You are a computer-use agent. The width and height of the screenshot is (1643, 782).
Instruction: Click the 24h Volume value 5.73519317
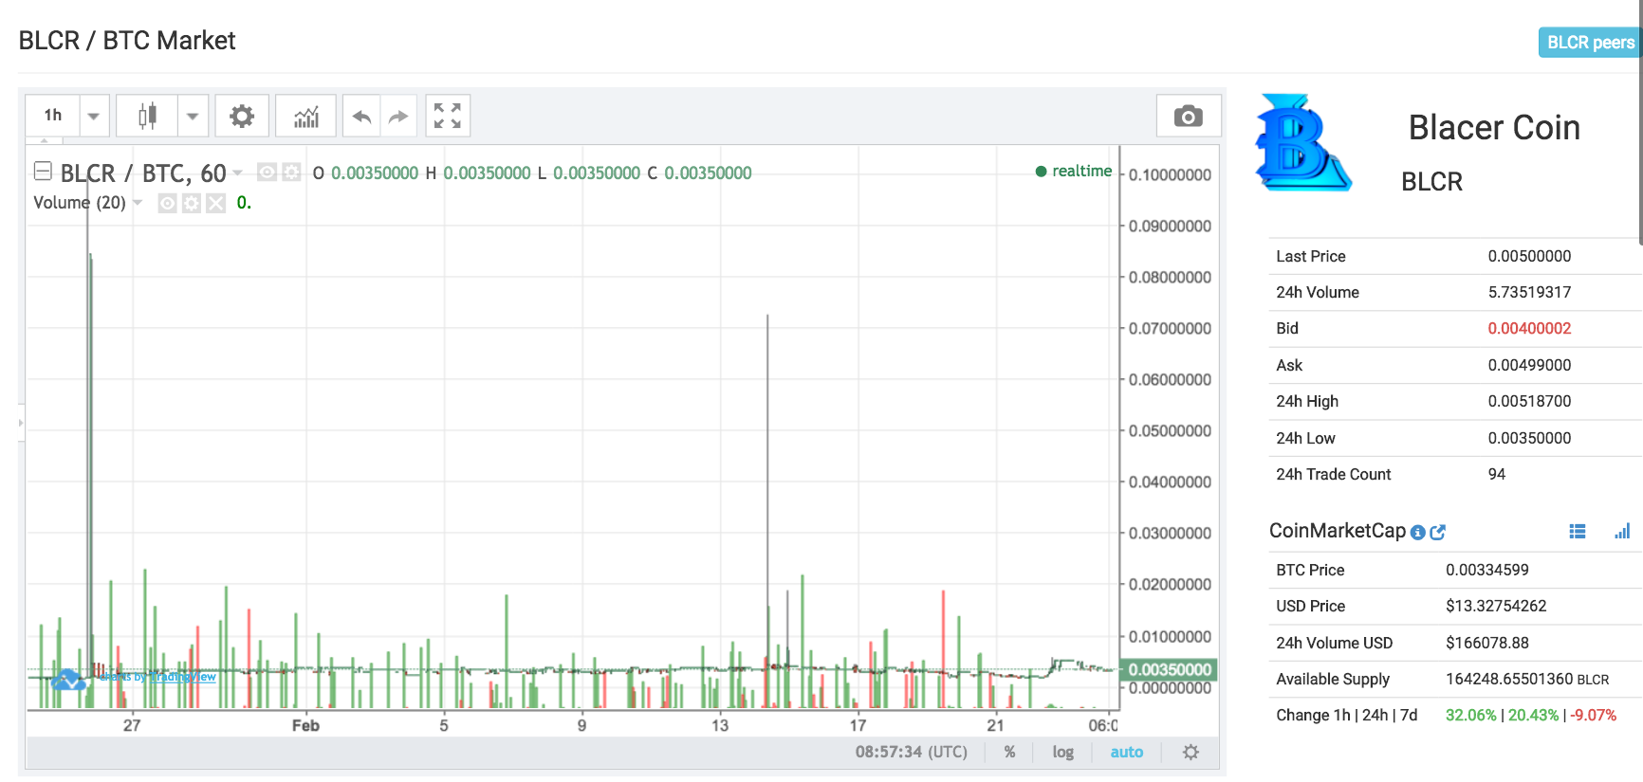(1529, 292)
